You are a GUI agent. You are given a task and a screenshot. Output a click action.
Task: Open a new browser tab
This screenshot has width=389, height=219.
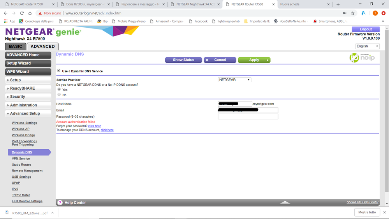[338, 4]
